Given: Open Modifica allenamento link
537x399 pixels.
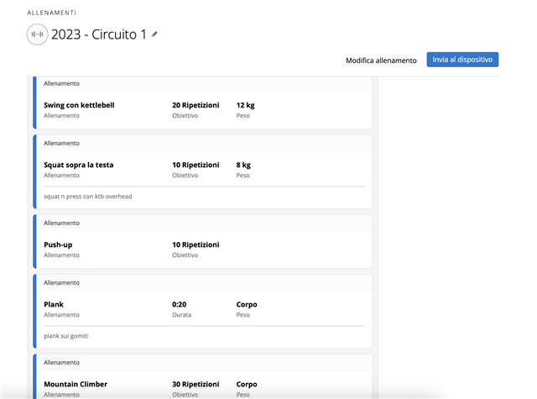Looking at the screenshot, I should pos(381,60).
